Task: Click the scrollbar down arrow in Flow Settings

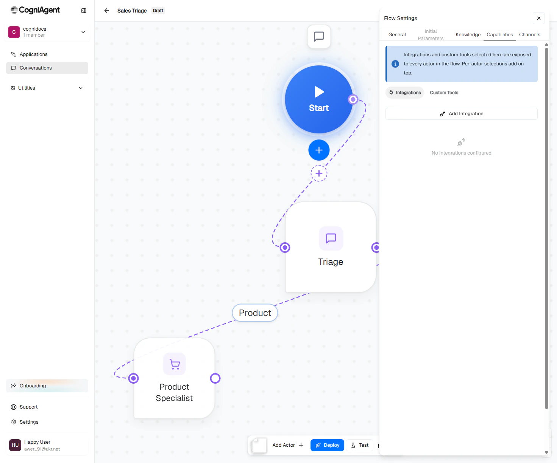Action: [x=546, y=452]
